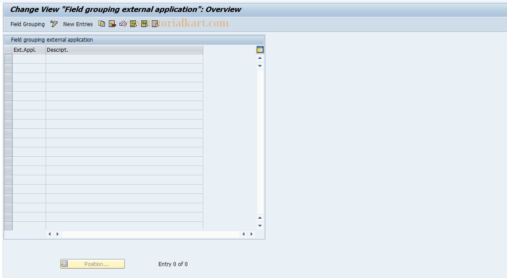Click the Ext.Appl. column header
507x278 pixels.
click(x=29, y=50)
